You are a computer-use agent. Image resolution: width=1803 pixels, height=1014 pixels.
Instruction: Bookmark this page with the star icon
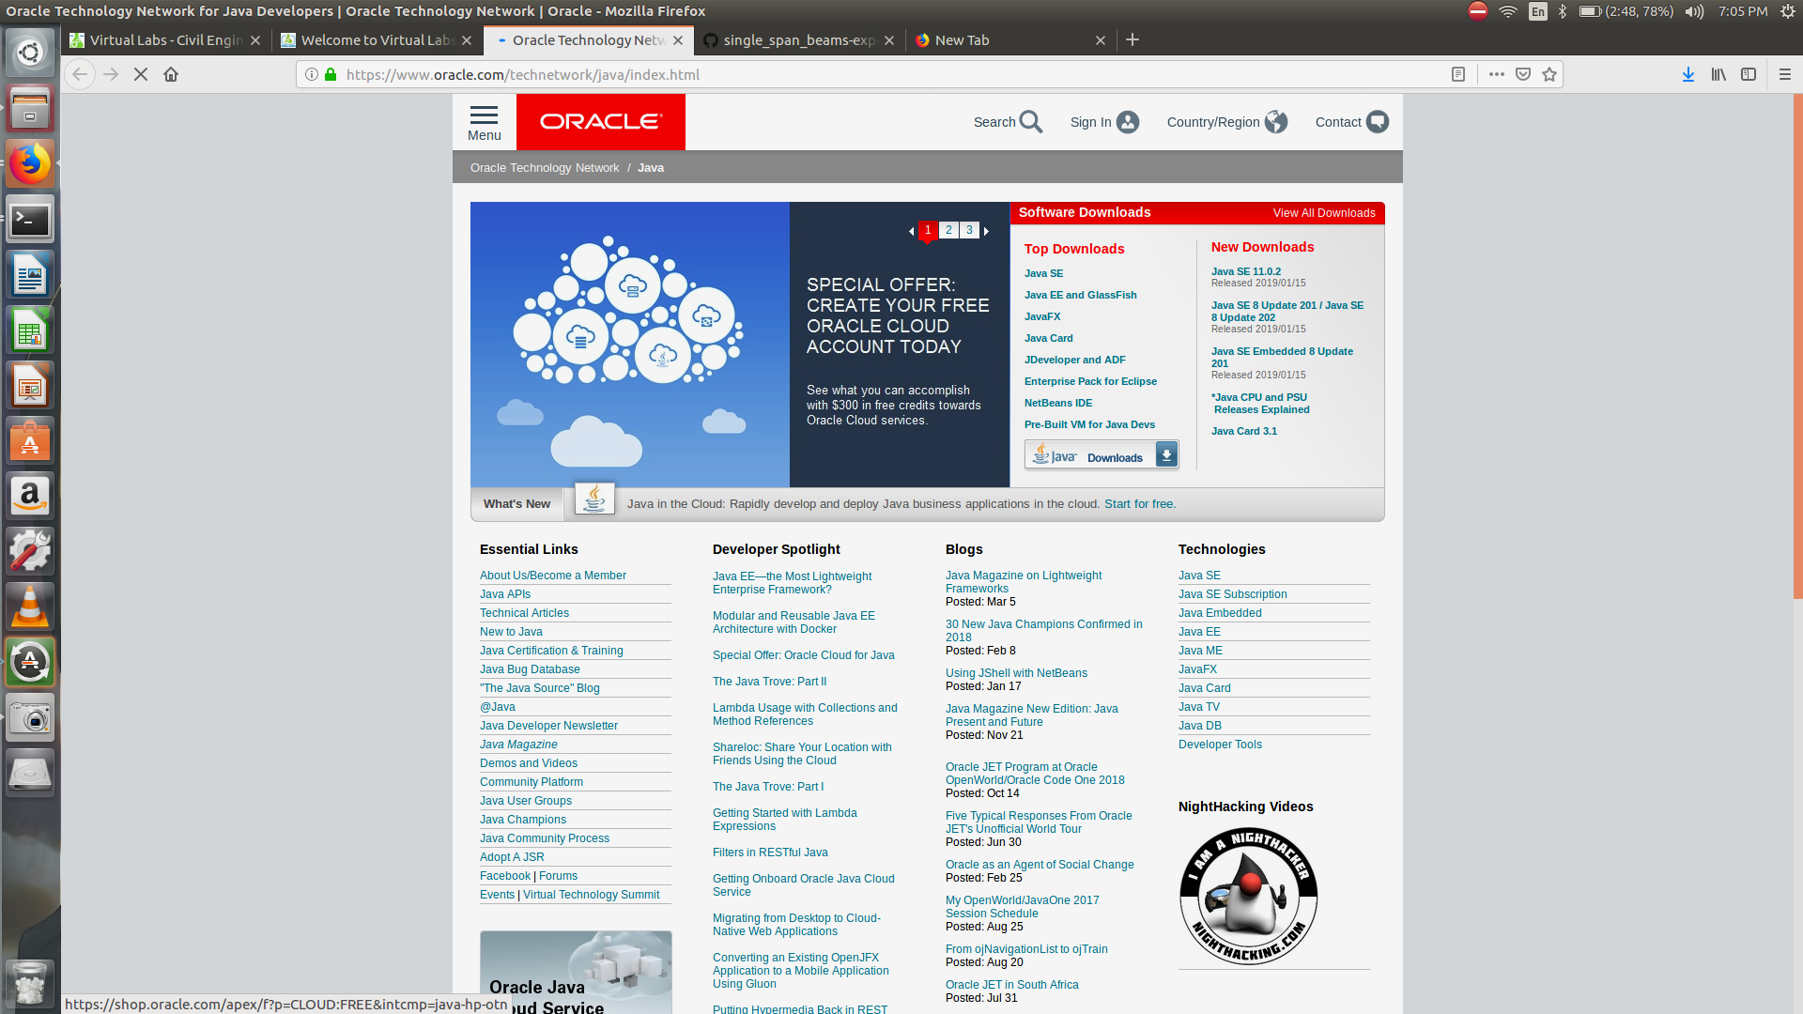pos(1549,74)
